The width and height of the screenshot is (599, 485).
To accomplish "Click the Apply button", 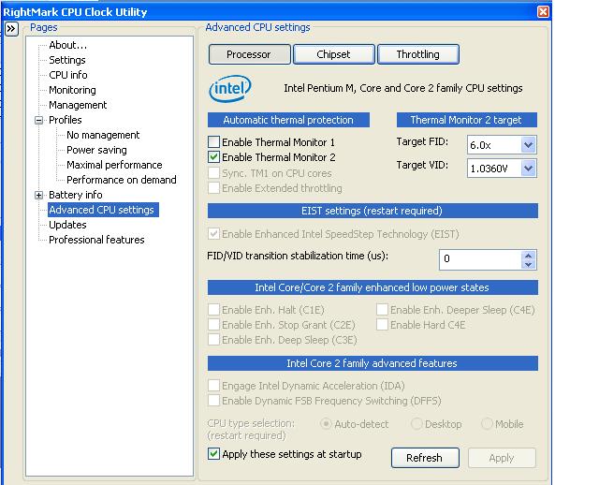I will click(502, 458).
